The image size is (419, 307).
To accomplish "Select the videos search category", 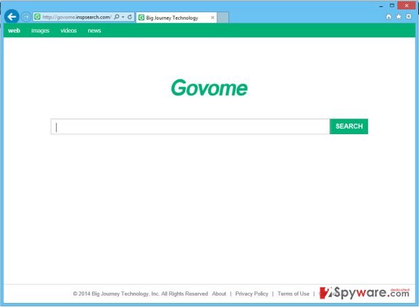I will pyautogui.click(x=68, y=30).
